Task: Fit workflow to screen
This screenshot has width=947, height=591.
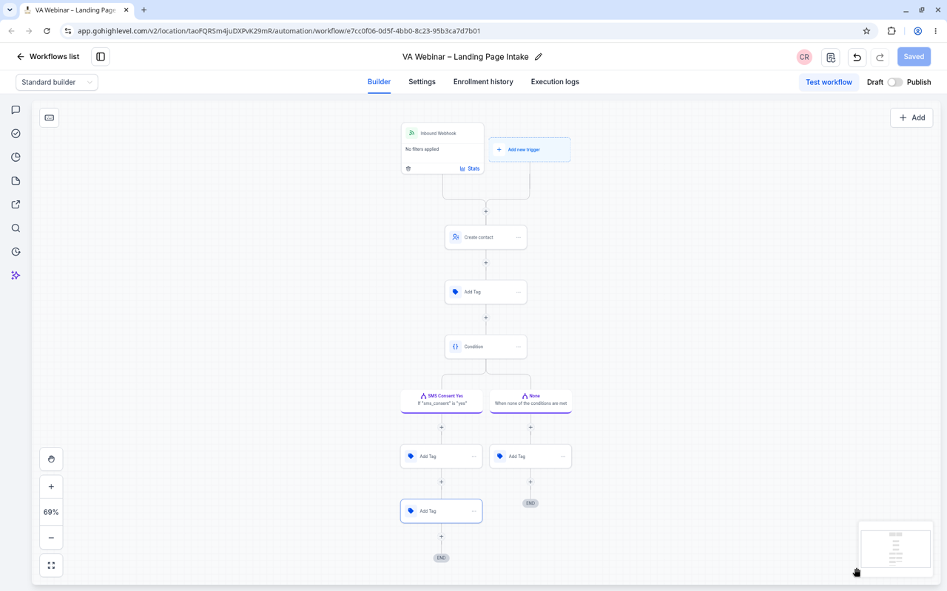Action: (51, 566)
